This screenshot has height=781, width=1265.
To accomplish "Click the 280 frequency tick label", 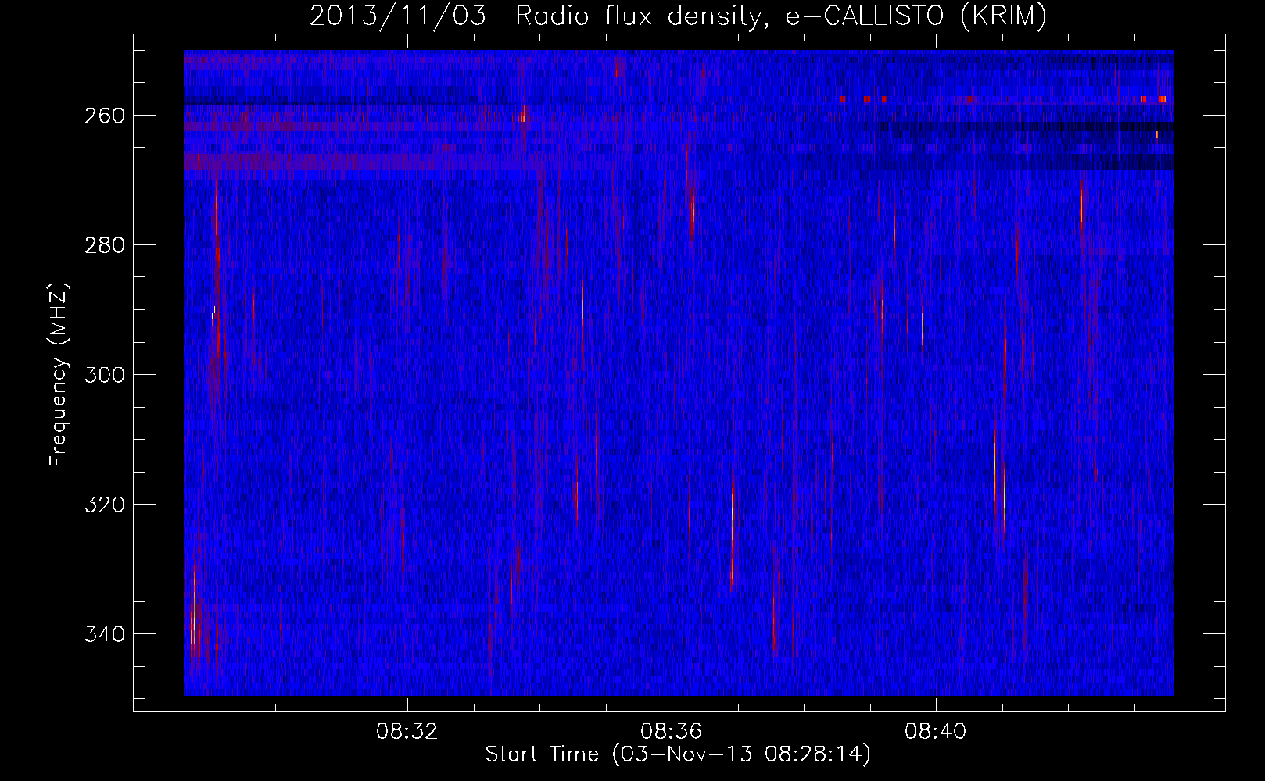I will click(x=104, y=245).
